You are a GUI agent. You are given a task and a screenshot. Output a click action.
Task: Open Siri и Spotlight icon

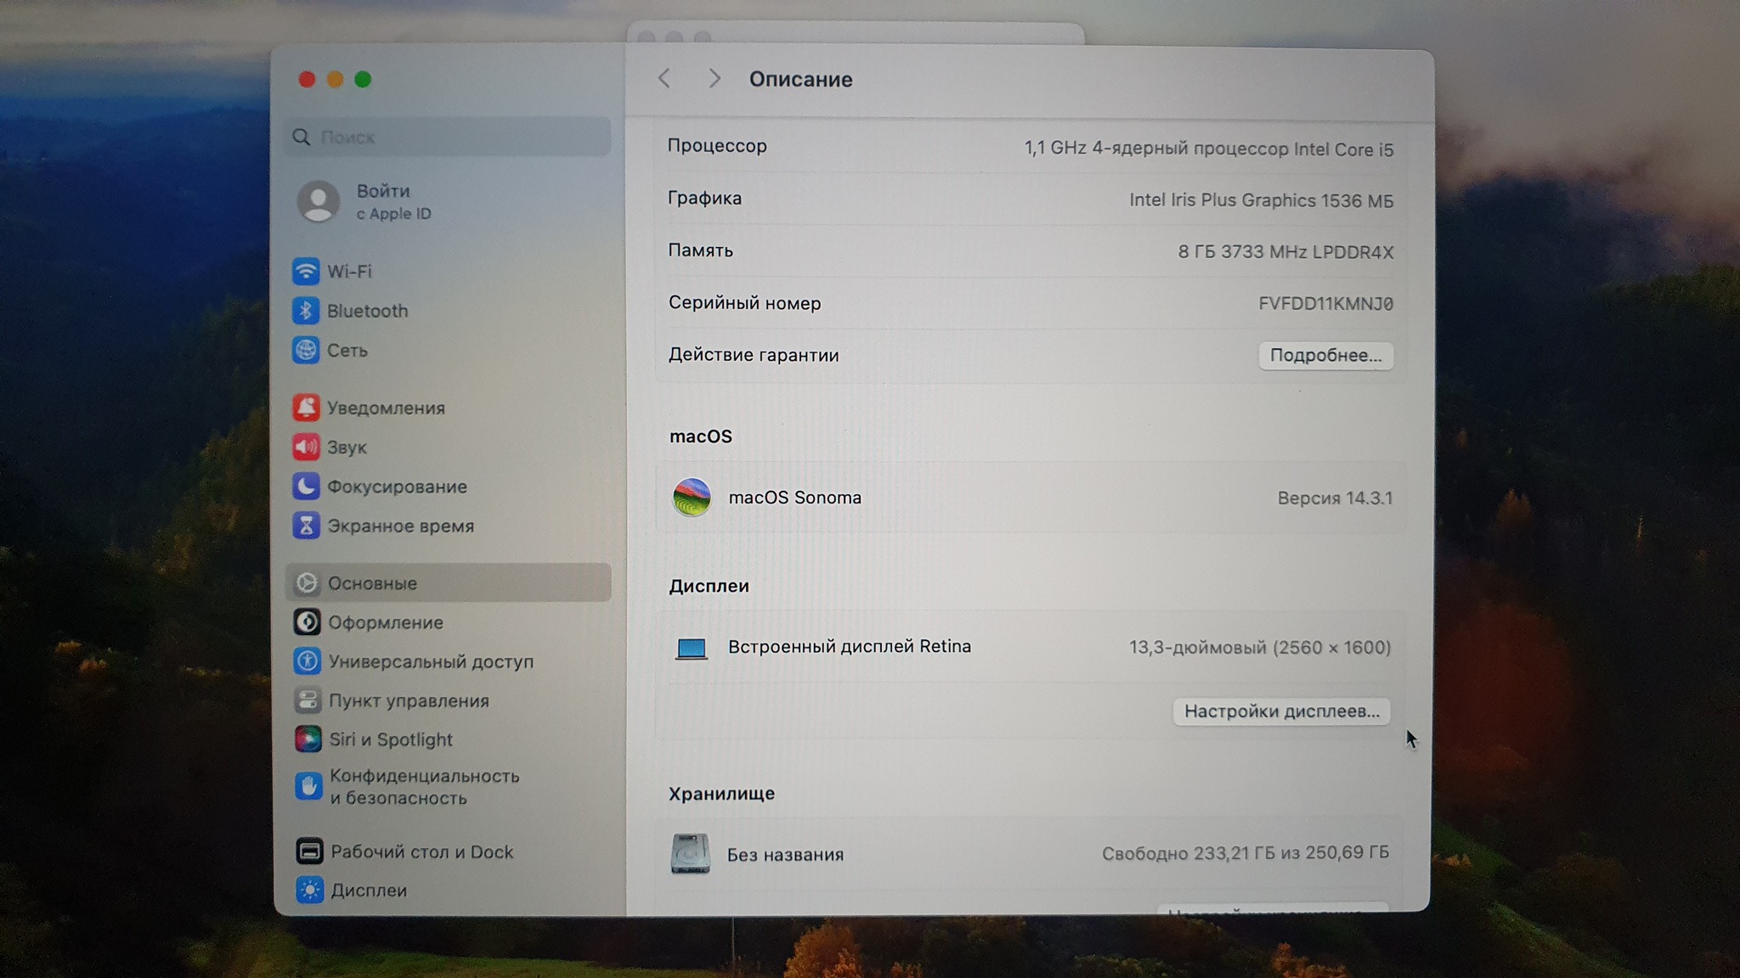pos(308,739)
